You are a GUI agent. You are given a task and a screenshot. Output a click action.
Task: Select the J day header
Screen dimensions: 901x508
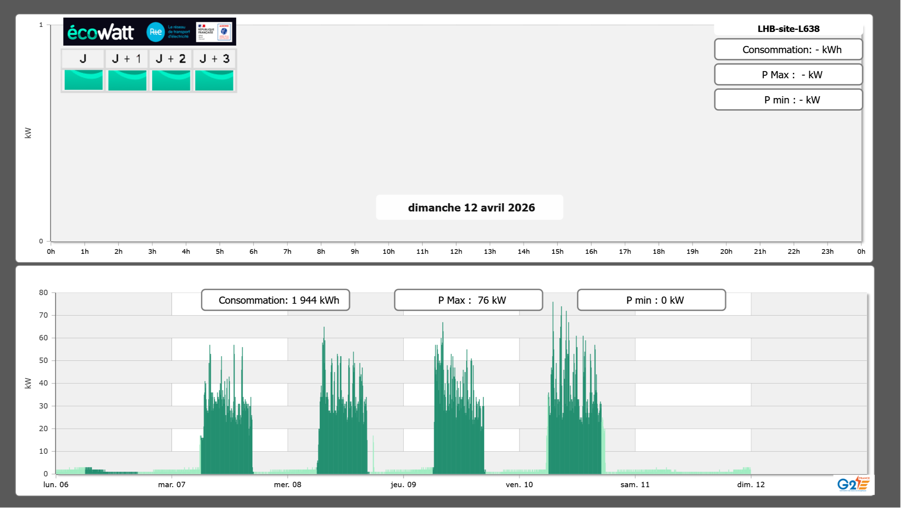83,59
